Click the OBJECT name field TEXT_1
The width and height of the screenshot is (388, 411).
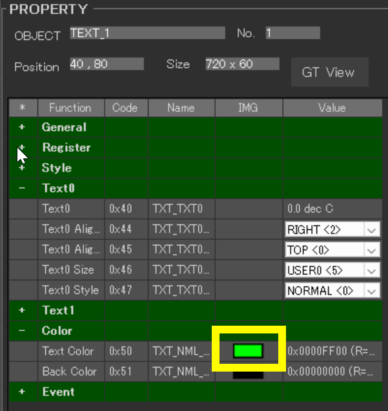147,33
